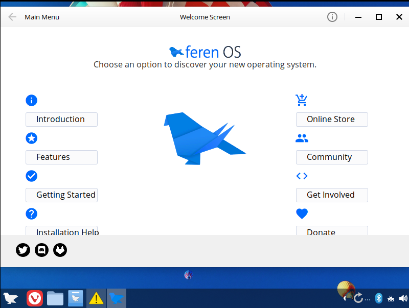This screenshot has height=308, width=409.
Task: Open the Introduction page
Action: 61,119
